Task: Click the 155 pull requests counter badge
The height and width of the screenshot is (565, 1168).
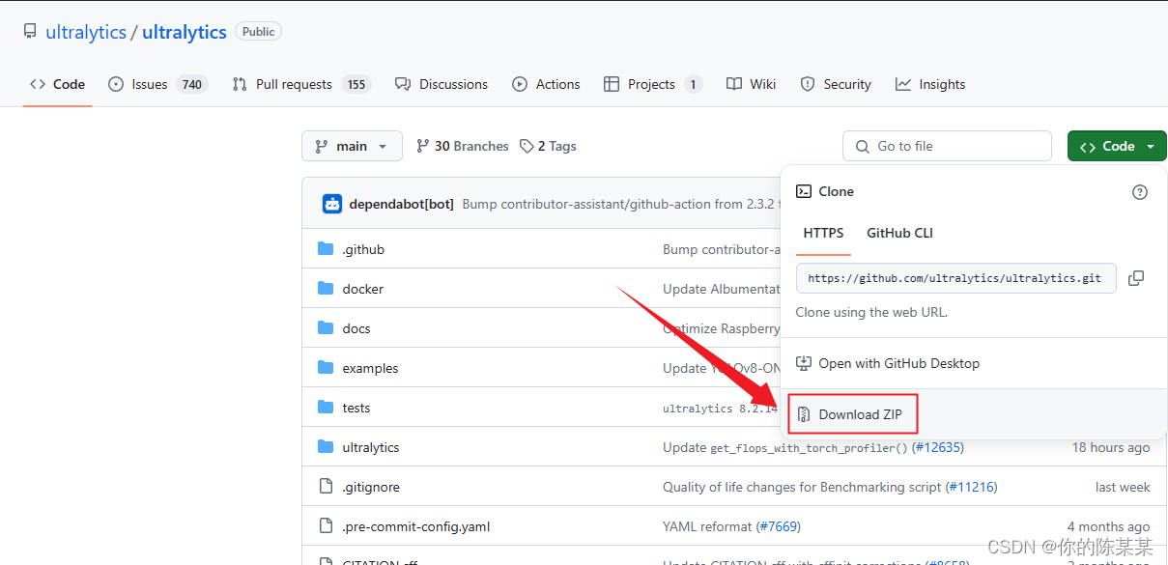Action: click(x=356, y=84)
